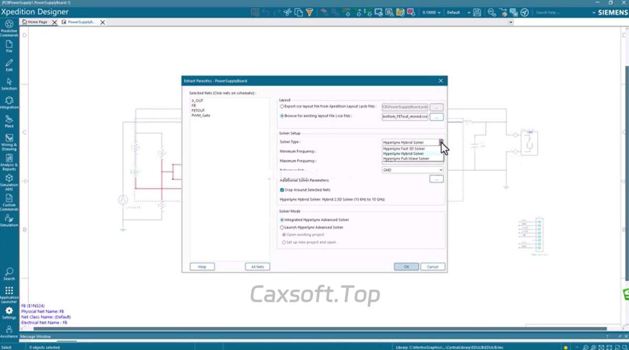The image size is (629, 350).
Task: Switch to the Home Page tab
Action: tap(37, 22)
